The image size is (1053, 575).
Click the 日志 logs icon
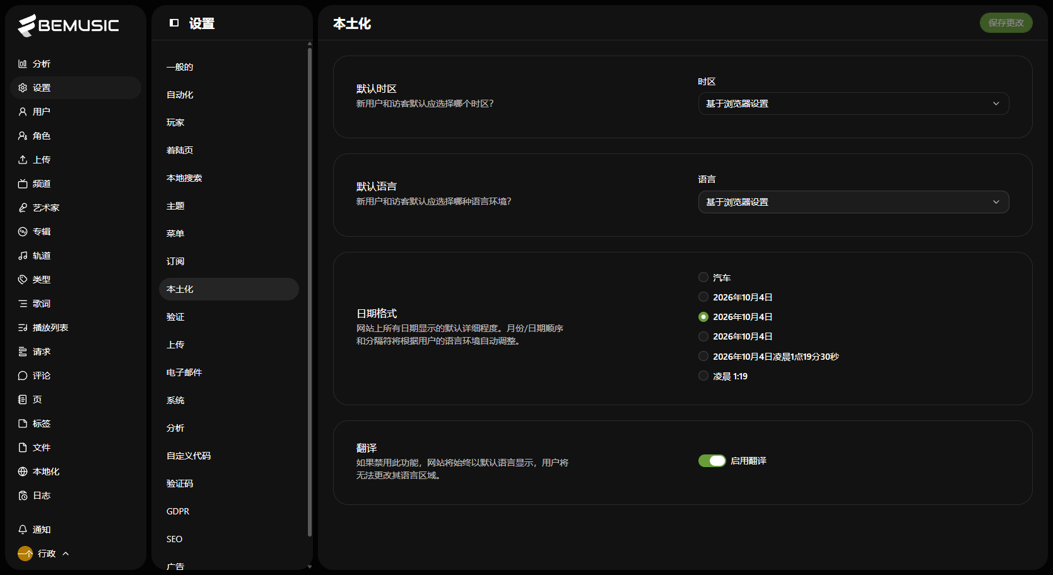[x=23, y=495]
